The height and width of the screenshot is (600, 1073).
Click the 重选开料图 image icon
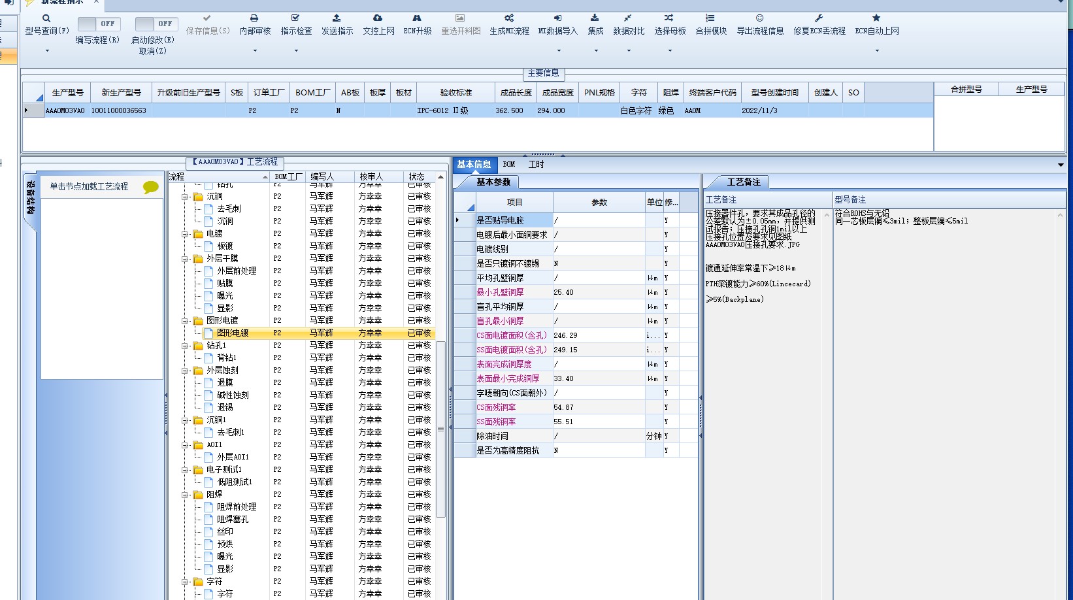pos(460,18)
